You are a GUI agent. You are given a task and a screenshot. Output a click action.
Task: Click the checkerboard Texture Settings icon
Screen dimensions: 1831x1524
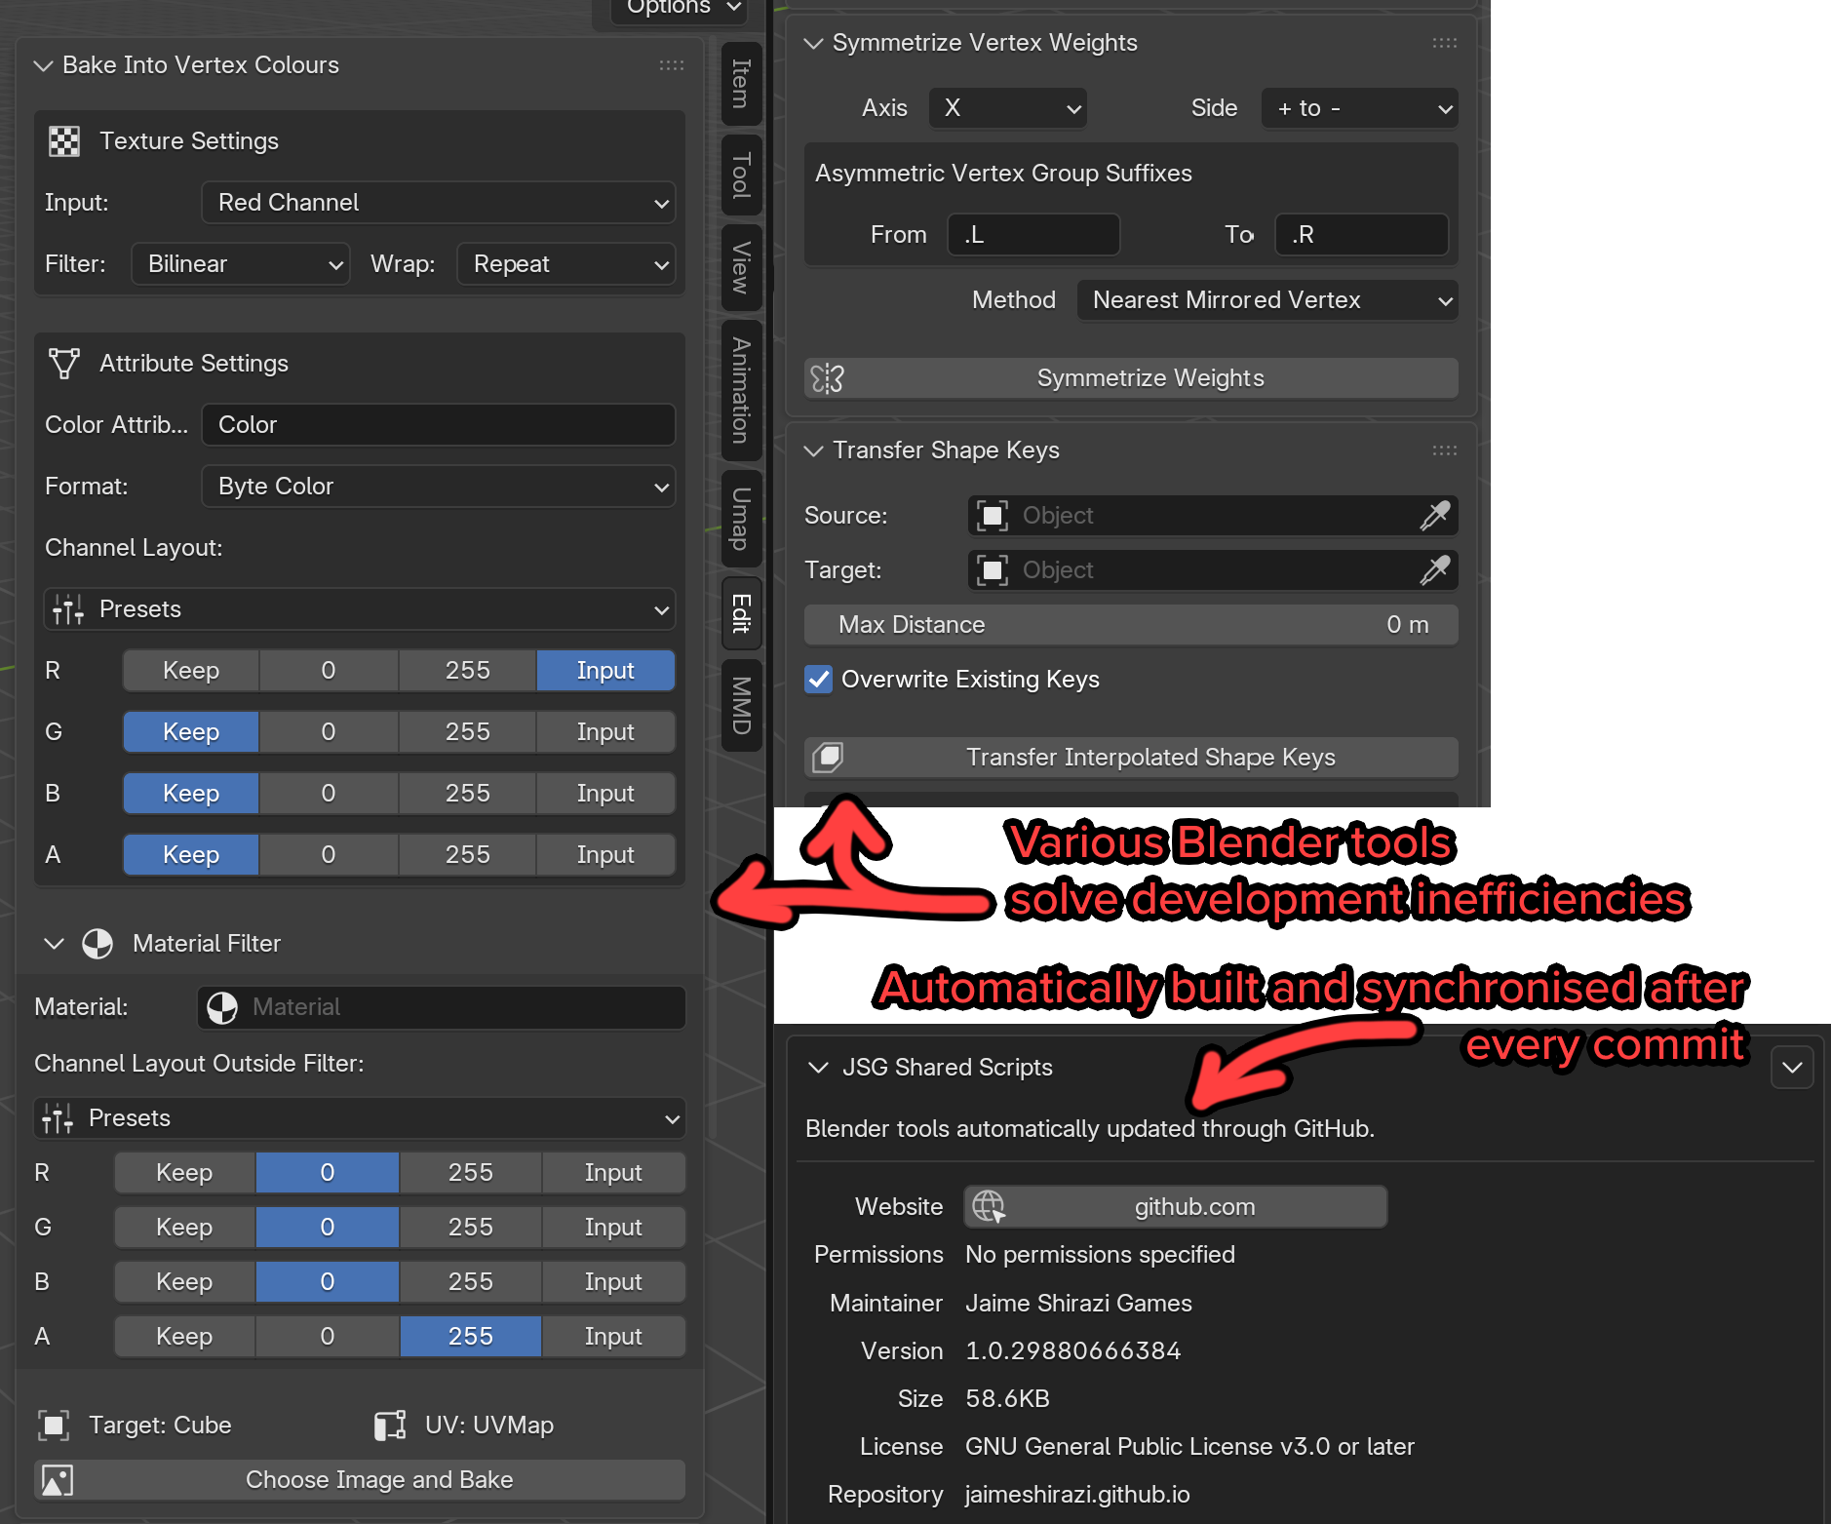64,141
